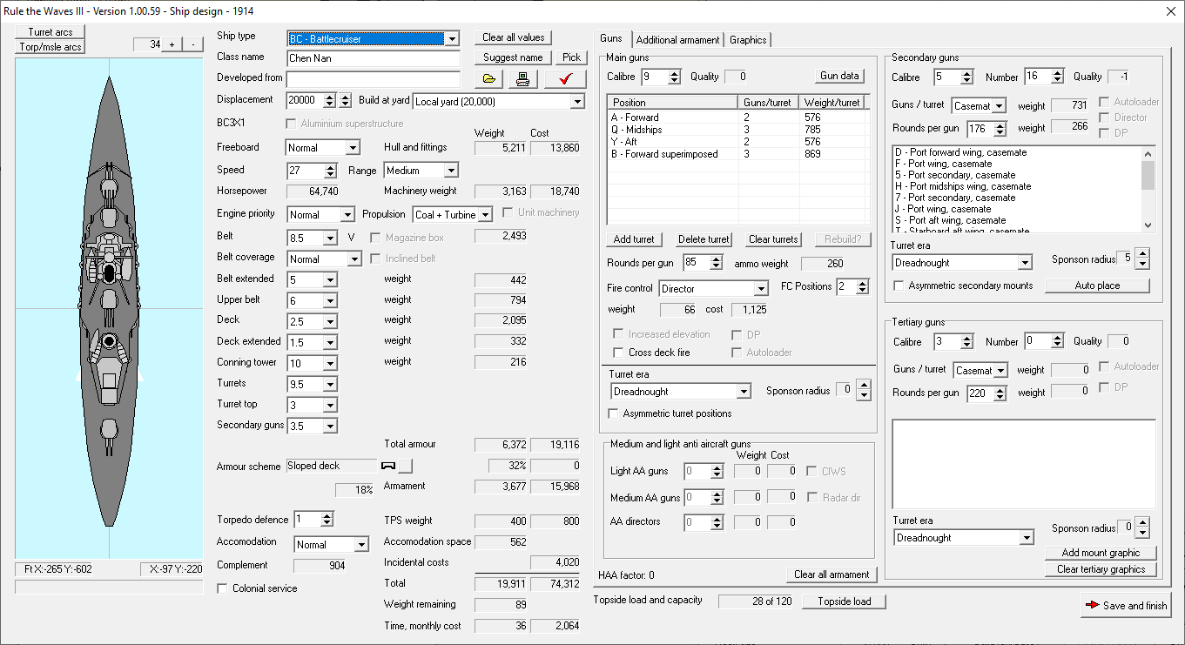
Task: Click Save and finish with red arrow
Action: (x=1126, y=606)
